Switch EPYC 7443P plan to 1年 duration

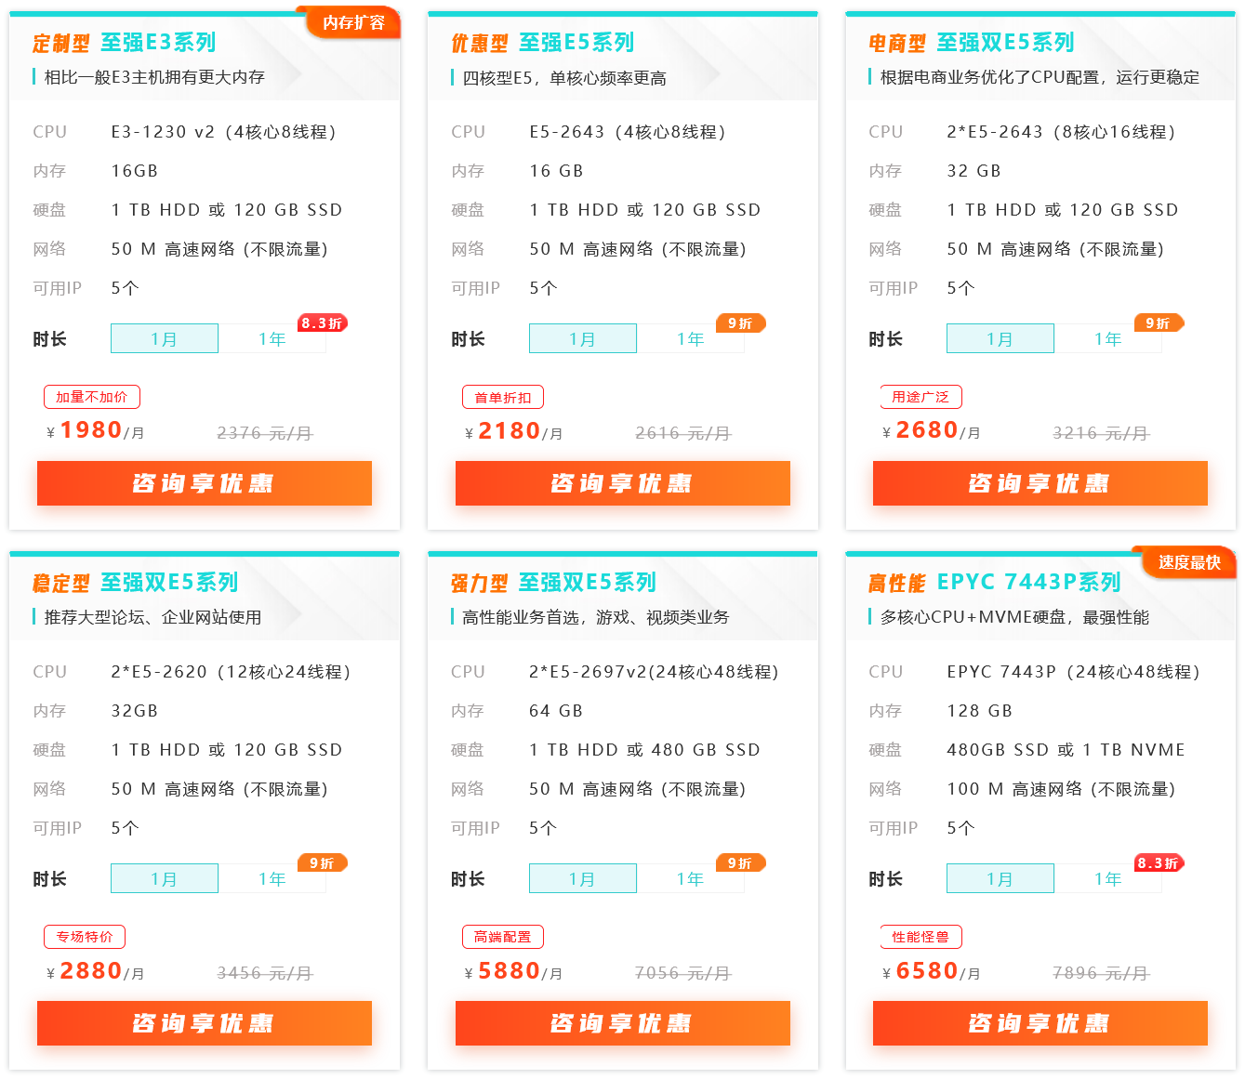(x=1107, y=879)
